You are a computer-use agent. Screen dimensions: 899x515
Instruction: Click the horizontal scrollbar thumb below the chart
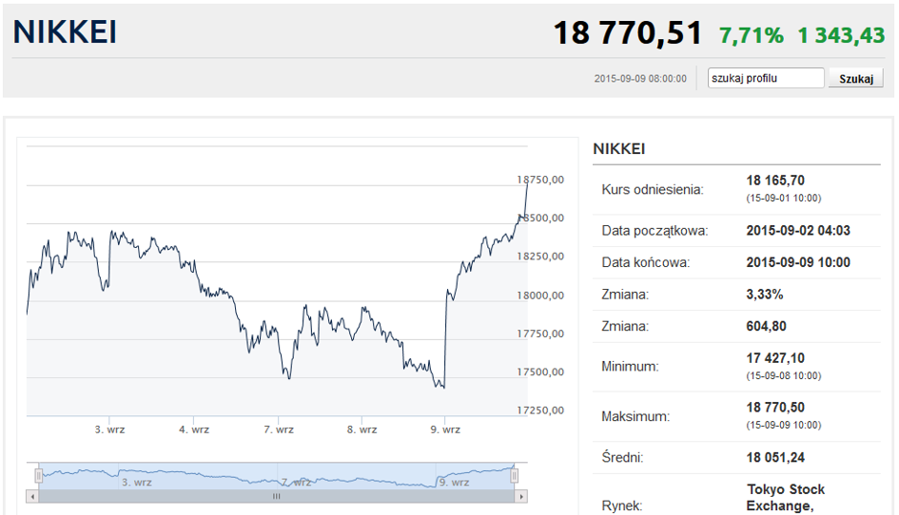click(x=277, y=496)
